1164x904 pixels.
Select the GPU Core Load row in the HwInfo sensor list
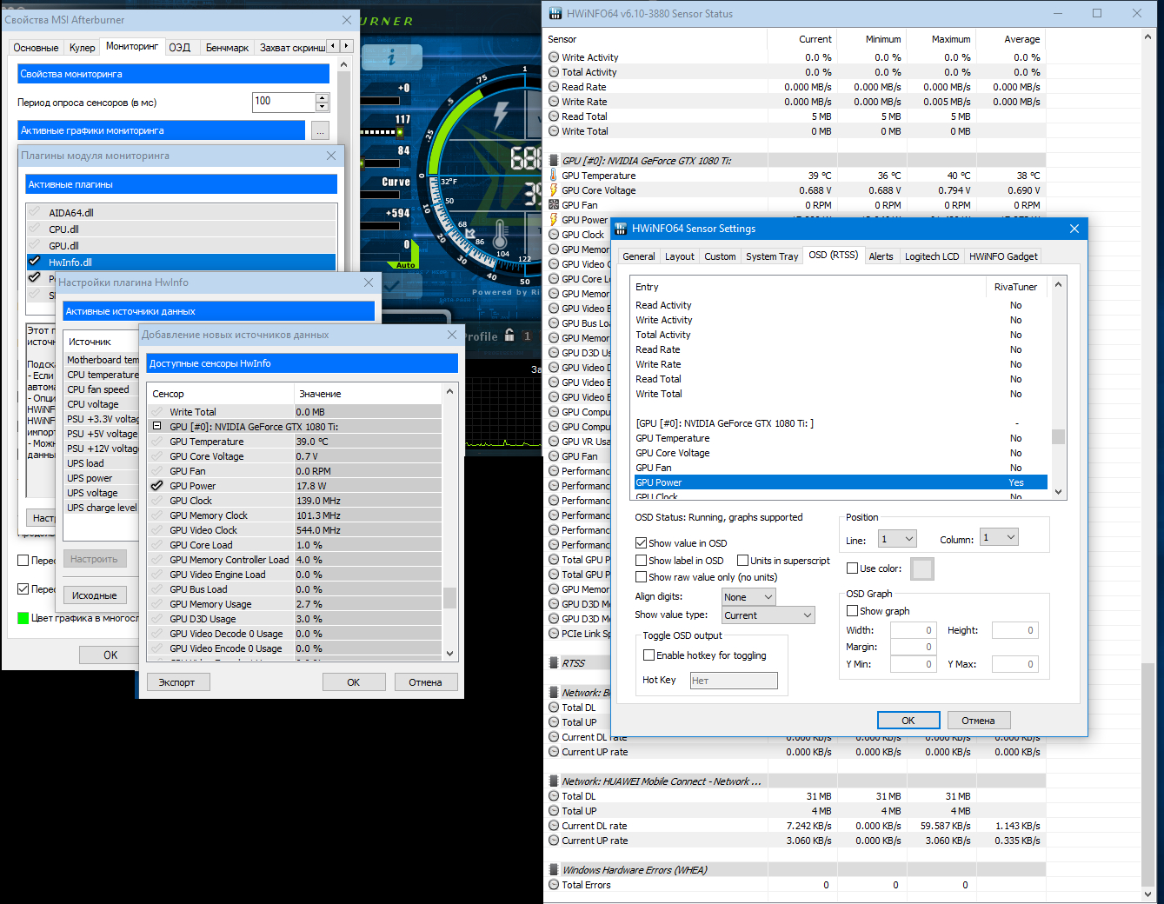click(295, 545)
